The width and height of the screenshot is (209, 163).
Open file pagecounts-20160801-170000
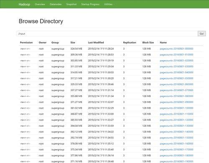coord(176,150)
